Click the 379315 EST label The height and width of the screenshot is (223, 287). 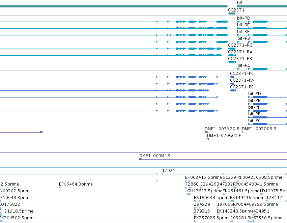pyautogui.click(x=202, y=211)
